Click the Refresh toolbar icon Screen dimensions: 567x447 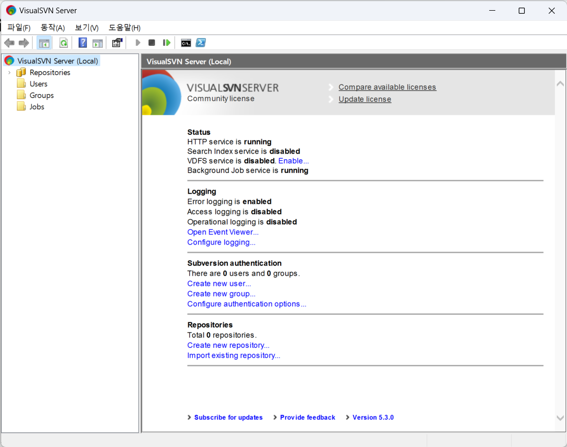coord(64,43)
